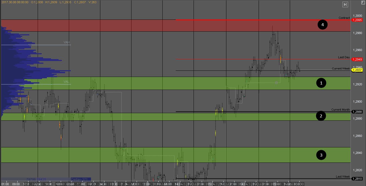Viewport: 366px width, 186px height.
Task: Click the Current Week level label
Action: [x=341, y=69]
